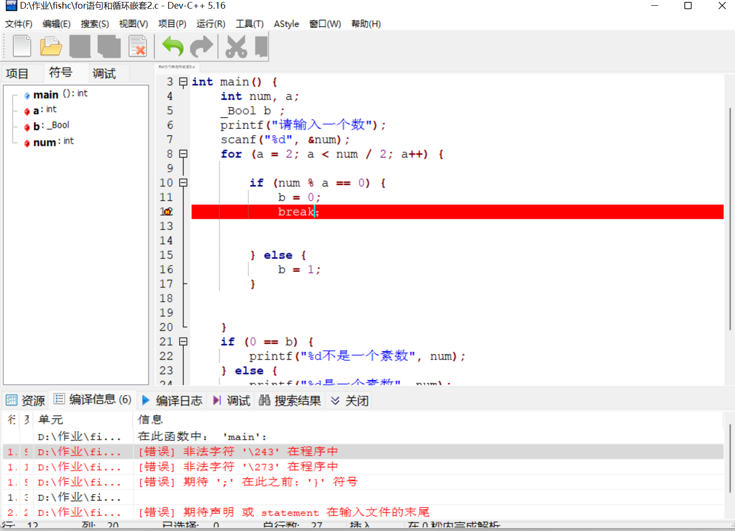Image resolution: width=735 pixels, height=531 pixels.
Task: Click the 单元 column header
Action: coord(84,420)
